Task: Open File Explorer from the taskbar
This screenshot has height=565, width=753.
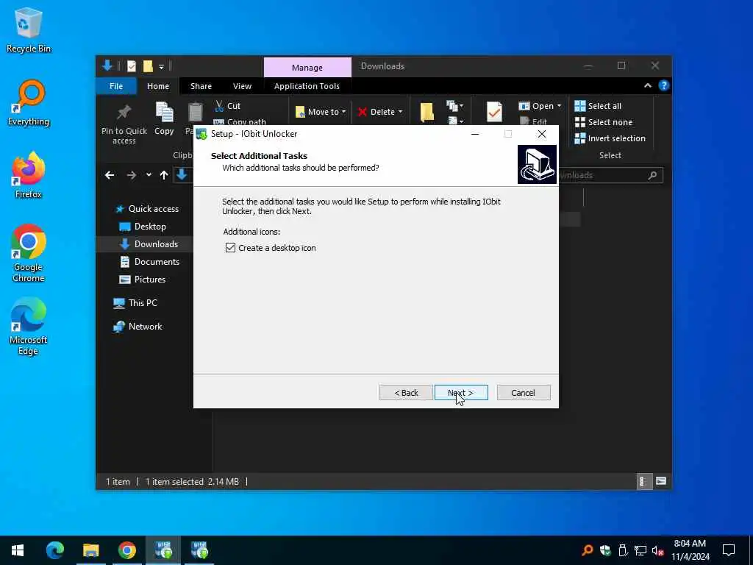Action: pos(90,550)
